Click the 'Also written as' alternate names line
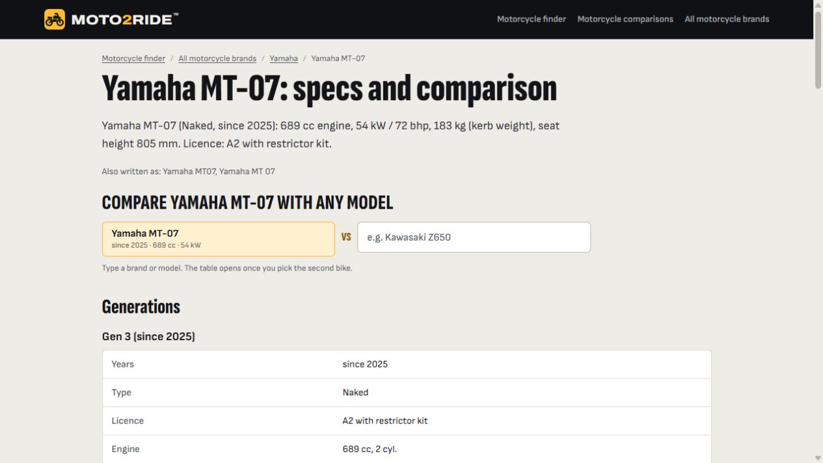 tap(188, 172)
